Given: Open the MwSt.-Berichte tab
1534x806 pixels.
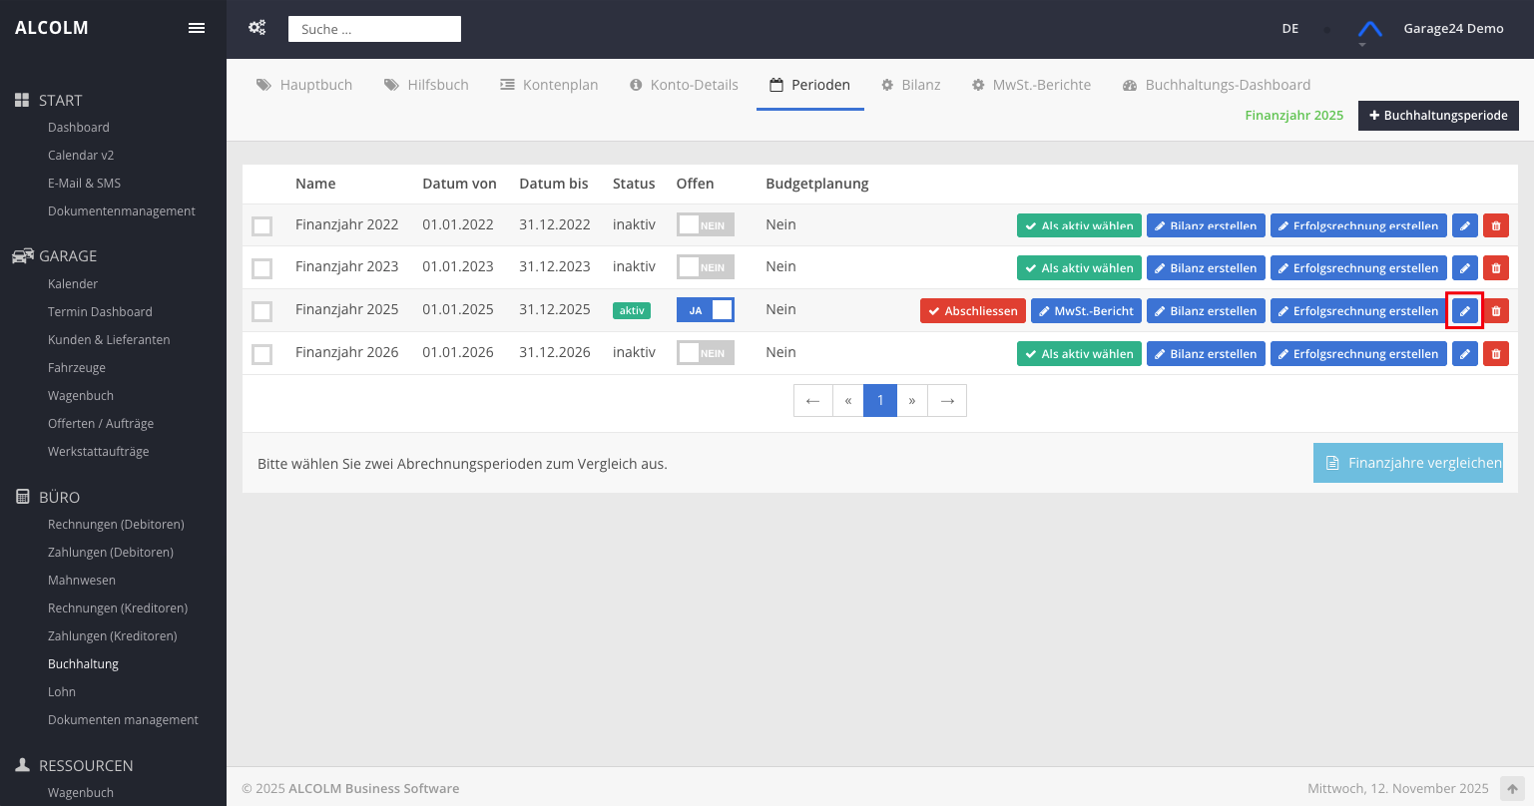Looking at the screenshot, I should [x=1031, y=85].
